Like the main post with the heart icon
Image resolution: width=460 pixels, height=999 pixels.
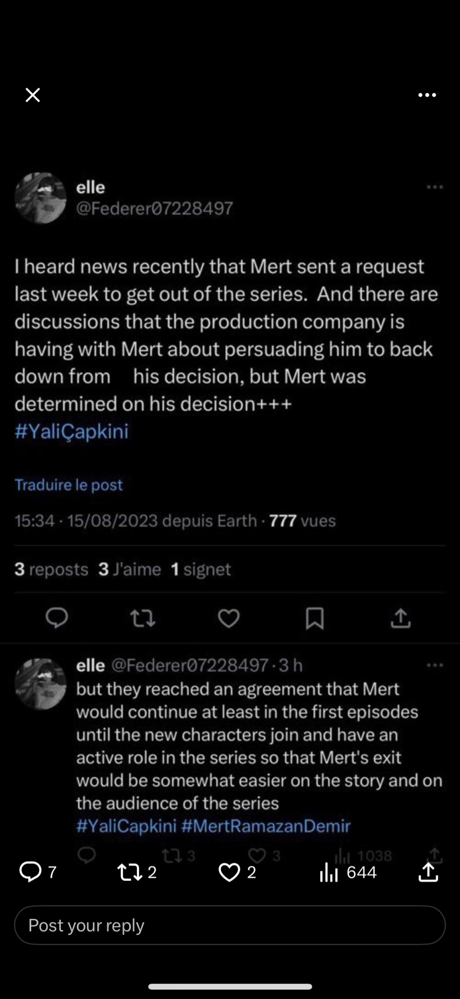[x=229, y=619]
